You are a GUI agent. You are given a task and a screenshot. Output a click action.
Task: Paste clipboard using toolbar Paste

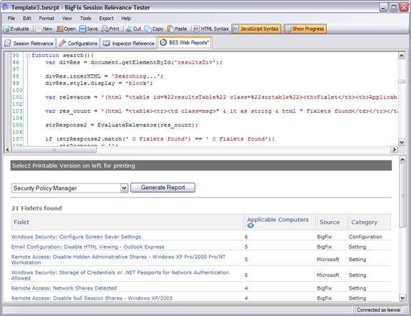(178, 29)
